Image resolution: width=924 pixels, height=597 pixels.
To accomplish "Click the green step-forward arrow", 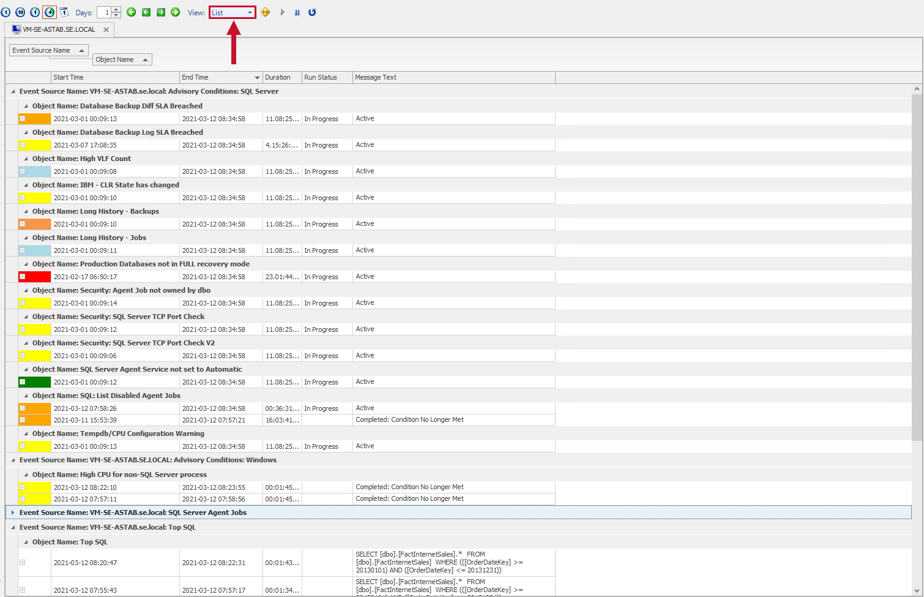I will 161,12.
